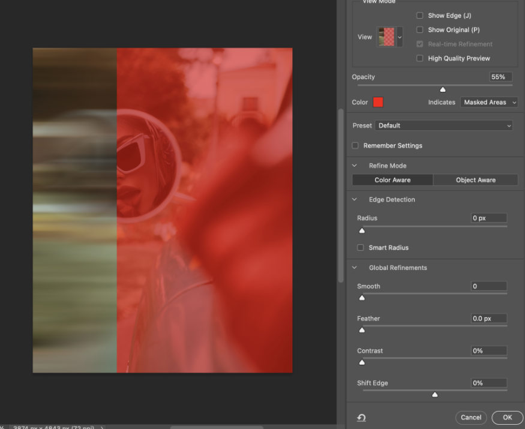Click the Shift Edge 0% field
The height and width of the screenshot is (429, 525).
(x=488, y=383)
